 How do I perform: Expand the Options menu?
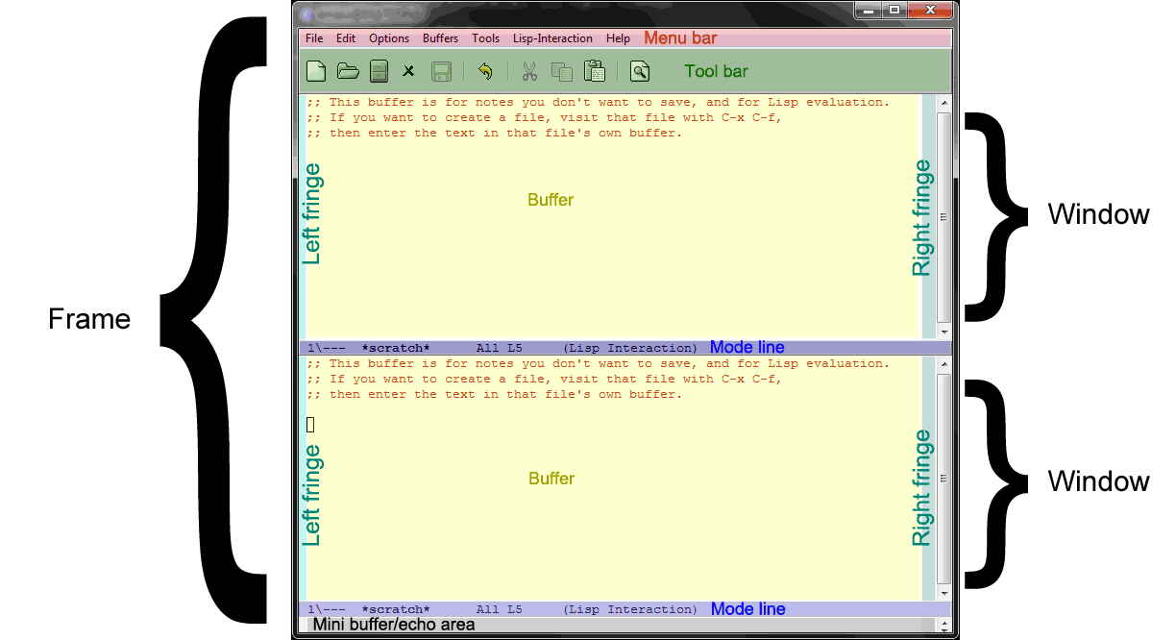[x=389, y=38]
